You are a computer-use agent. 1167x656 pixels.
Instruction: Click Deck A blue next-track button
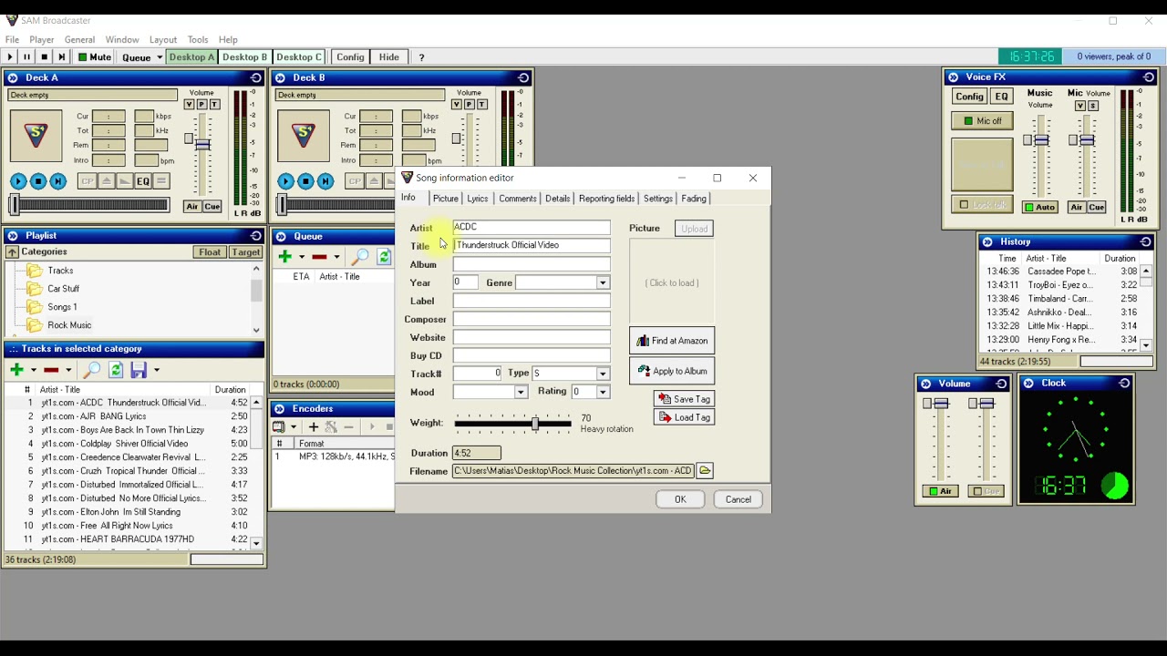click(58, 181)
